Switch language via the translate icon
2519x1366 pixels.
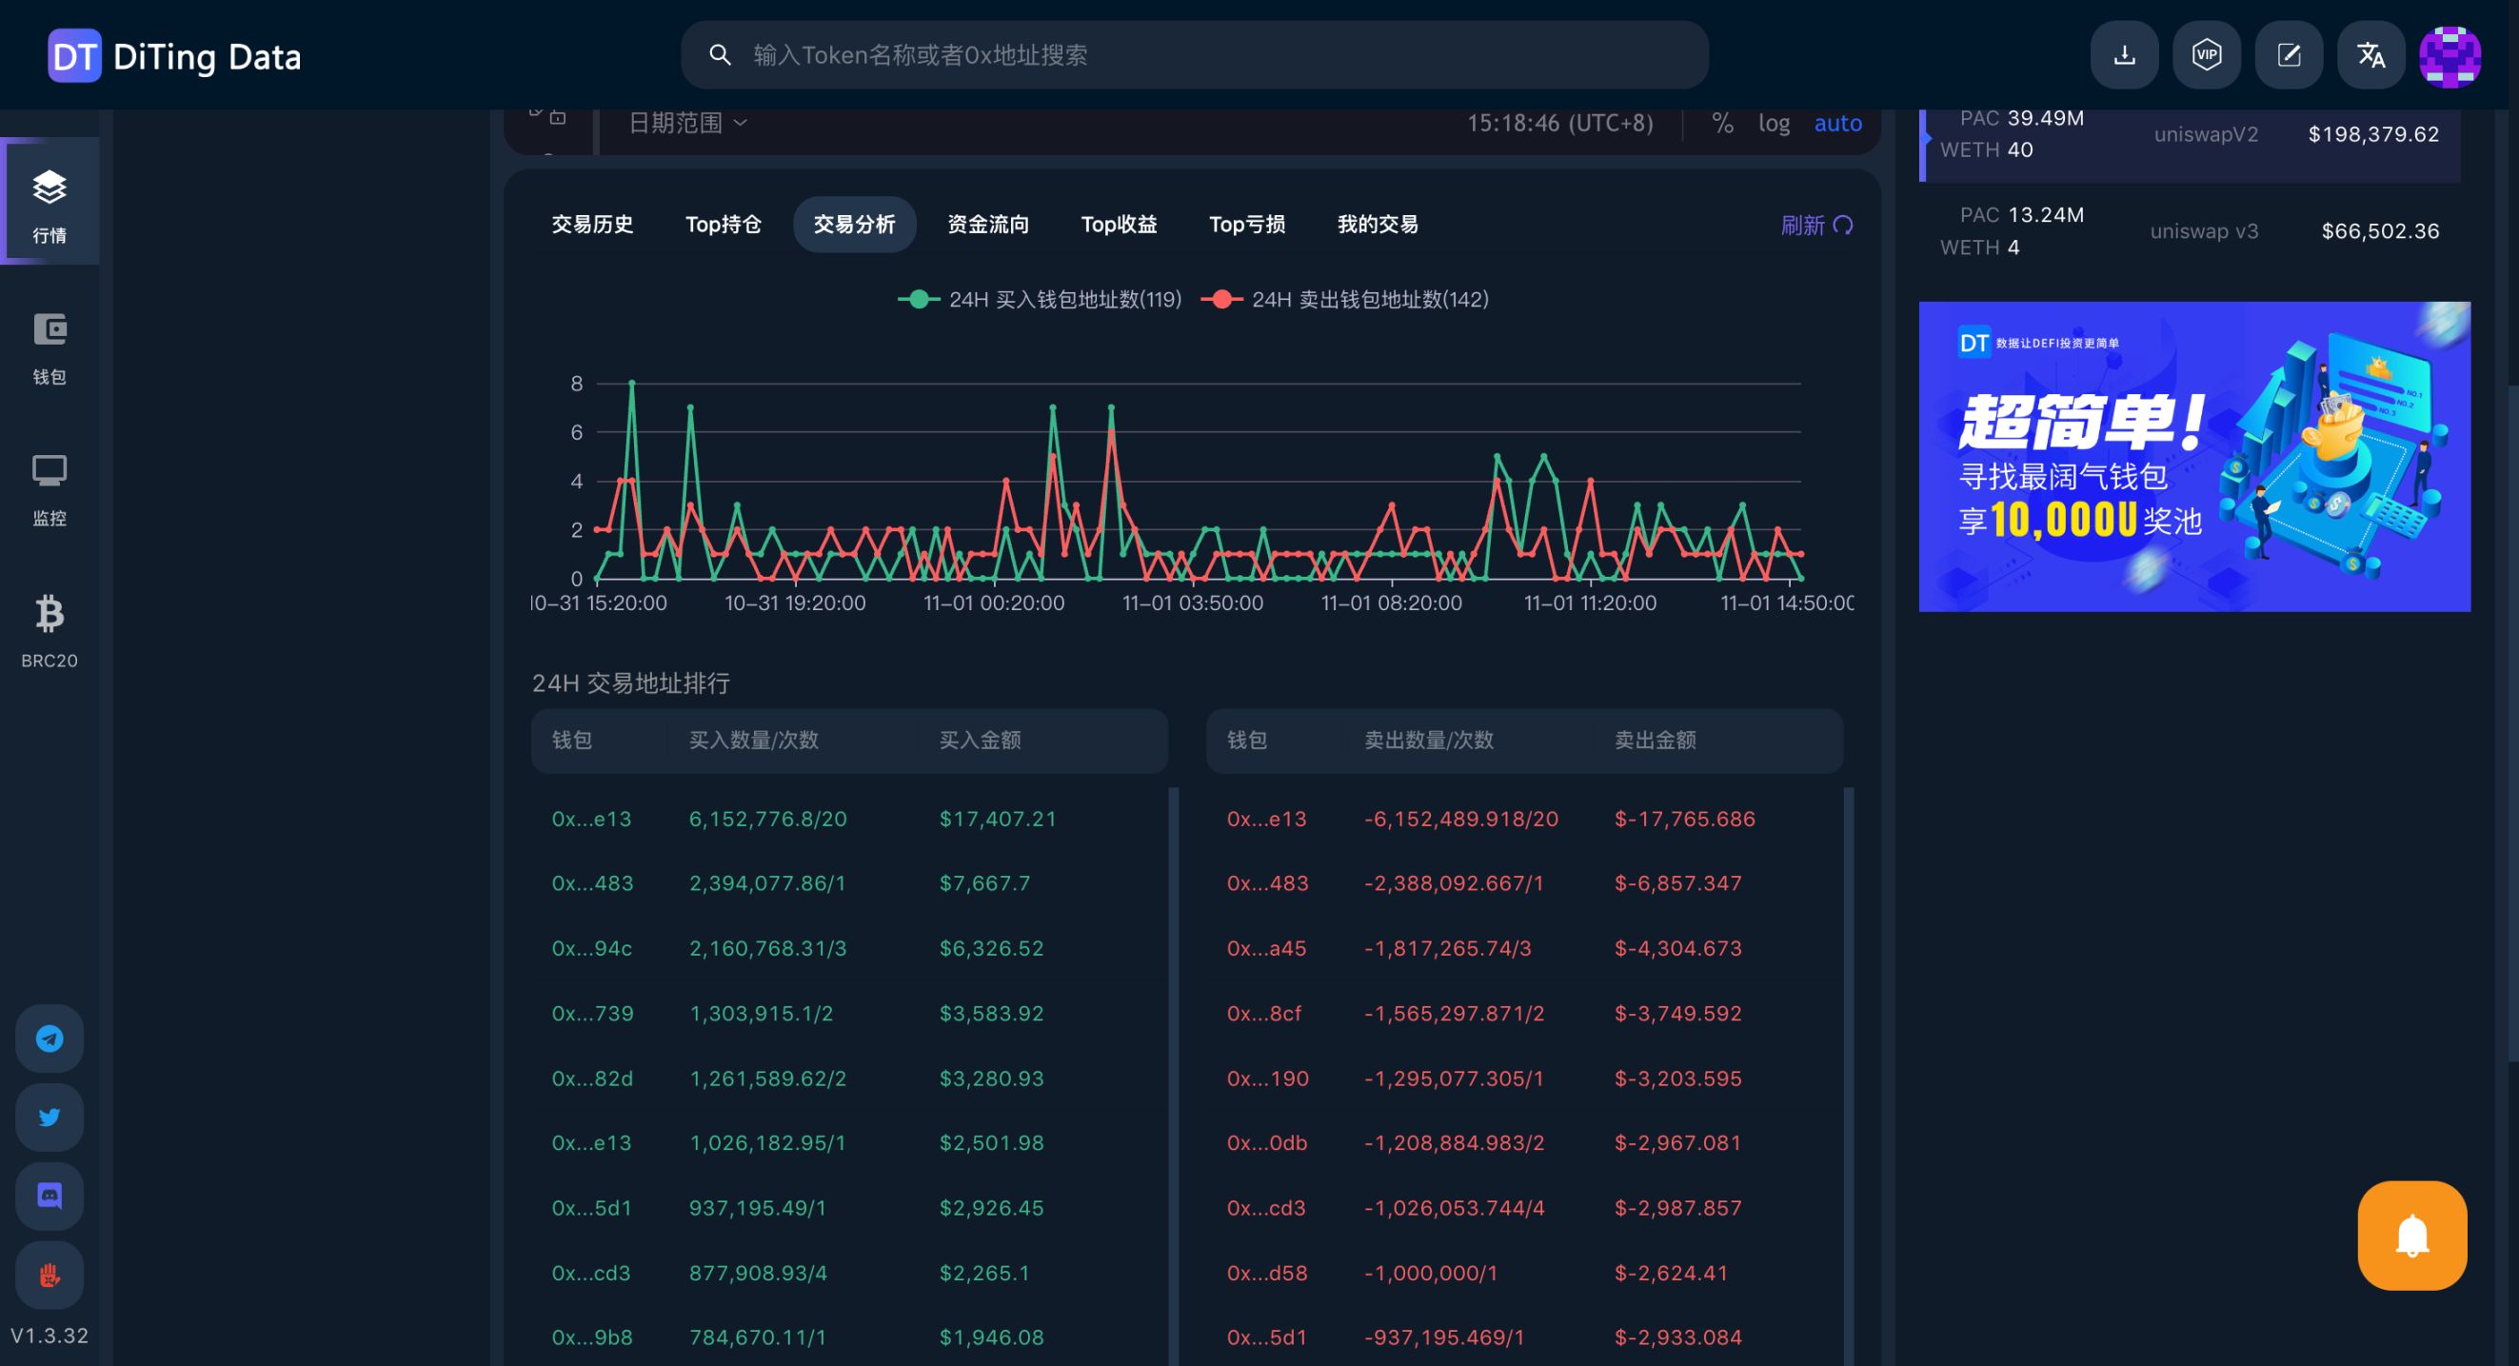pyautogui.click(x=2370, y=55)
